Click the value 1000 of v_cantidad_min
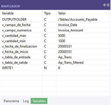 tap(62, 41)
